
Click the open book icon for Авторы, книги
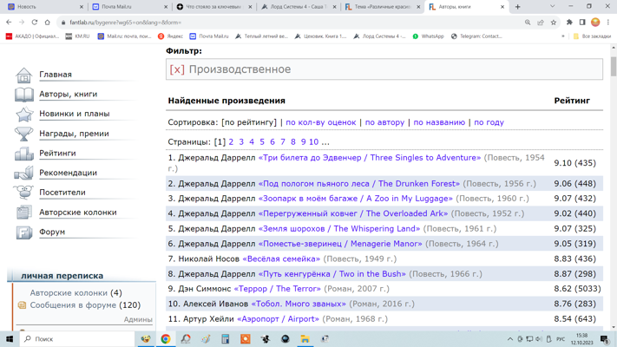pos(23,95)
